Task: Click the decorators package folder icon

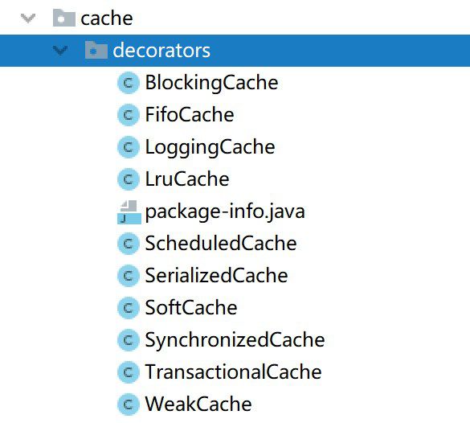Action: pos(96,50)
